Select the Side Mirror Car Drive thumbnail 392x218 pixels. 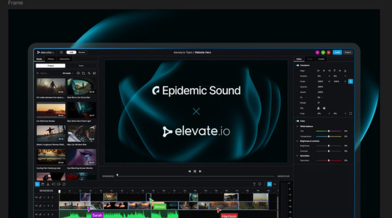click(82, 86)
